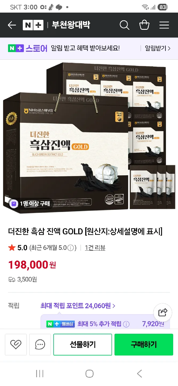
Task: Tap the 선물하기 button
Action: pyautogui.click(x=83, y=344)
